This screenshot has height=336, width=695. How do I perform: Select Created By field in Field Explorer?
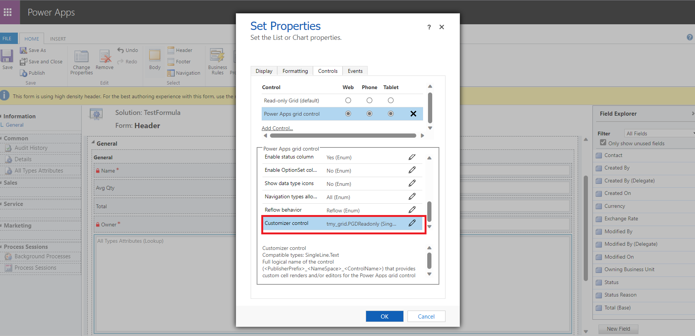[617, 168]
